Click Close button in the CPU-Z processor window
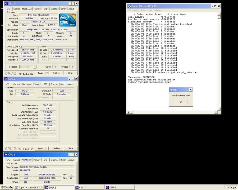 [x=70, y=73]
